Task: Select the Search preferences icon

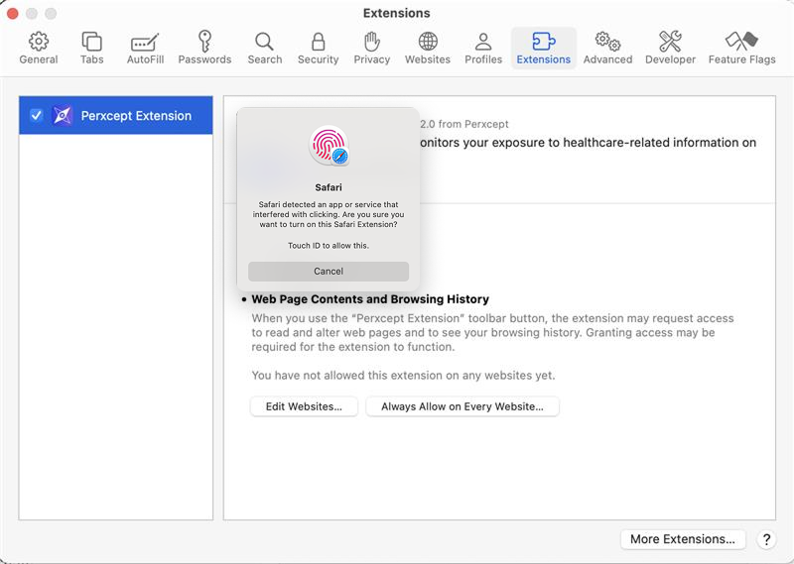Action: coord(264,48)
